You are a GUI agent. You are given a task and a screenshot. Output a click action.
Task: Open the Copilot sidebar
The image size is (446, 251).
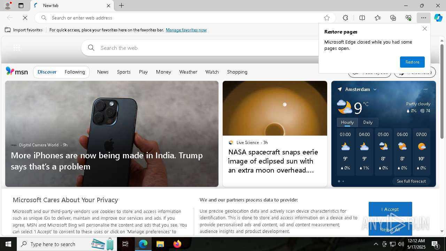[438, 18]
